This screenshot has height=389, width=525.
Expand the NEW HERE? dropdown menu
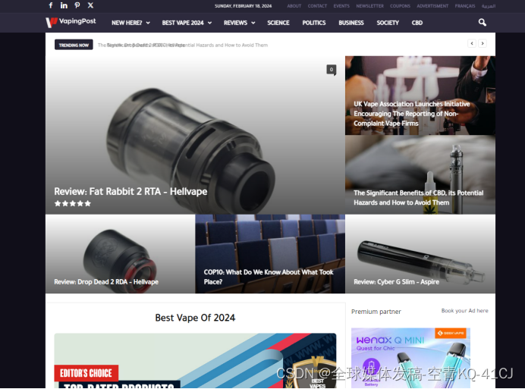[130, 23]
